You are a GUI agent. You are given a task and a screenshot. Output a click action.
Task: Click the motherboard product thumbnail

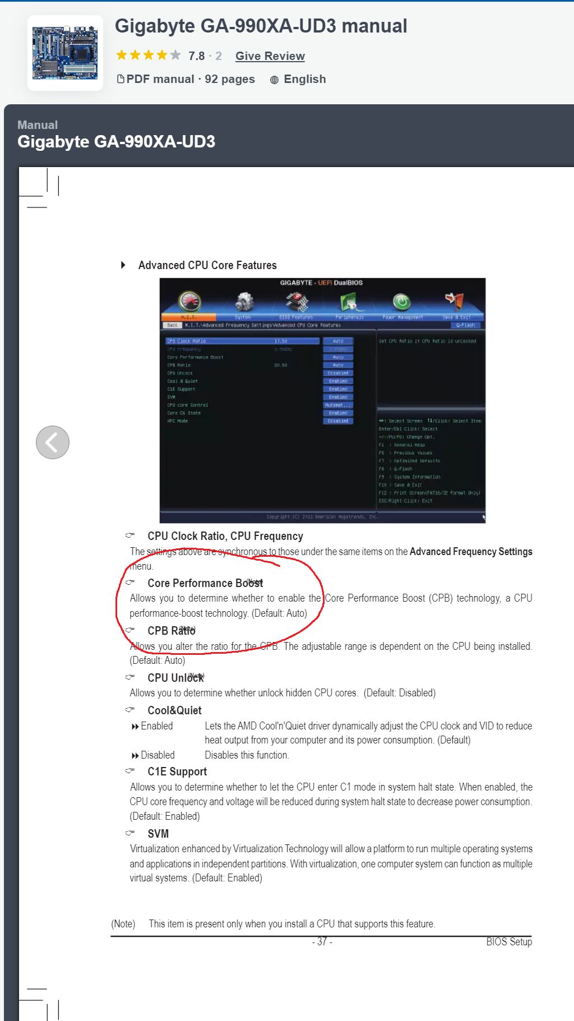(65, 53)
